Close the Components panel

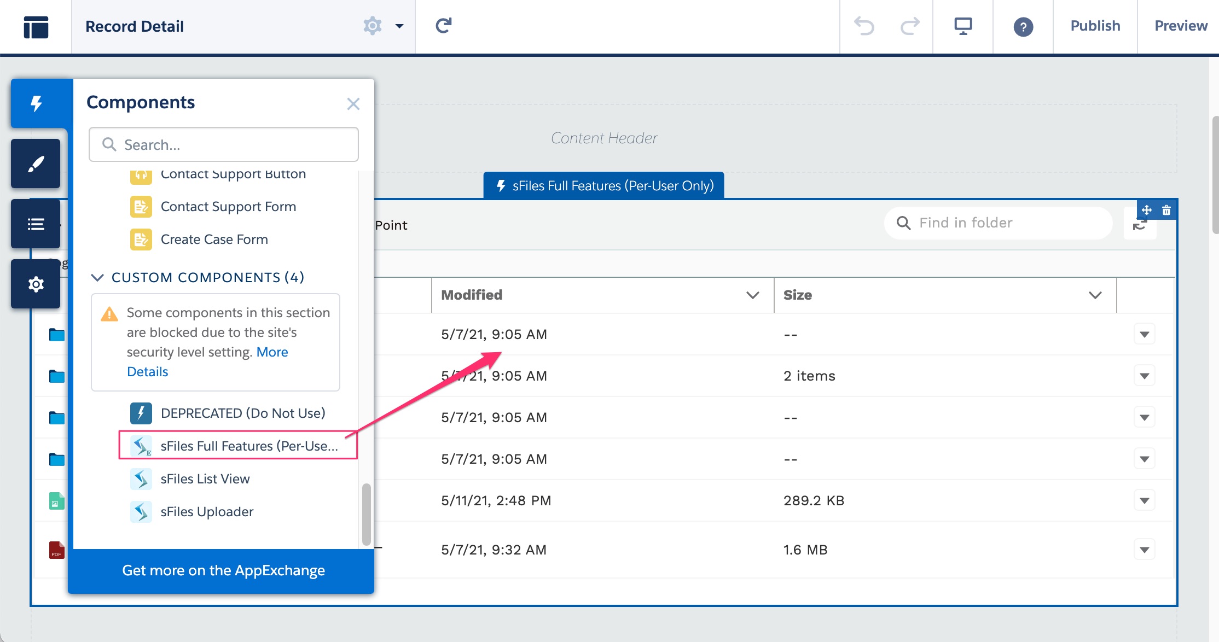pos(353,104)
